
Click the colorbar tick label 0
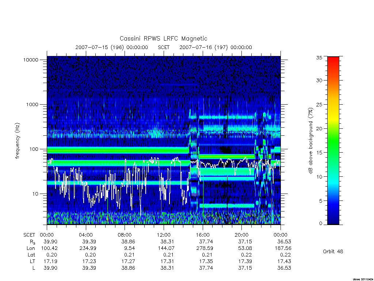(320, 224)
